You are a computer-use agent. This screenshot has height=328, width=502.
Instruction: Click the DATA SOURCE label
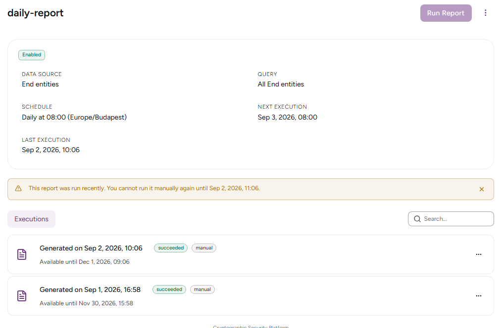[42, 74]
